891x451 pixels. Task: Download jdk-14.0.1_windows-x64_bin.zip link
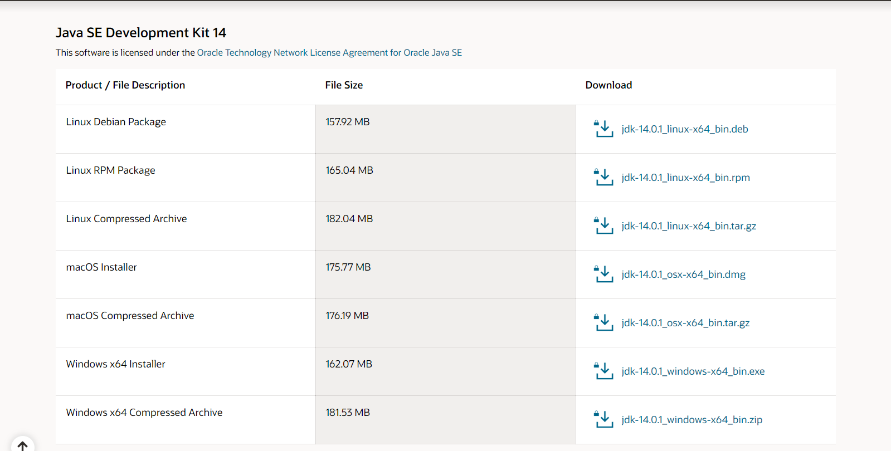pos(692,420)
